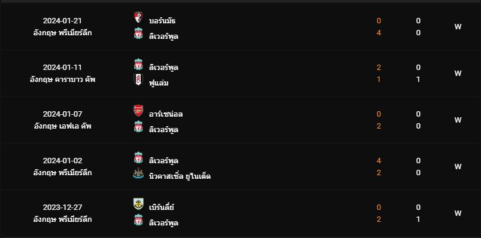Open the ฟูแล่ม team name link
This screenshot has height=238, width=481.
coord(159,83)
